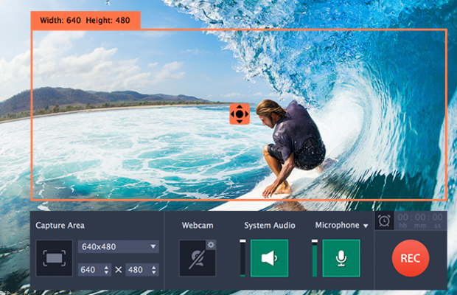Screen dimensions: 457x295
Task: Click the System Audio label
Action: pos(270,226)
